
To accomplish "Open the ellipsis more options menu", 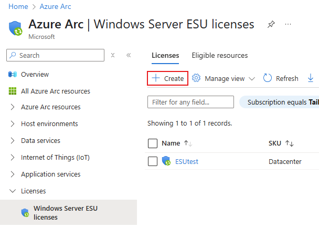I will (288, 25).
